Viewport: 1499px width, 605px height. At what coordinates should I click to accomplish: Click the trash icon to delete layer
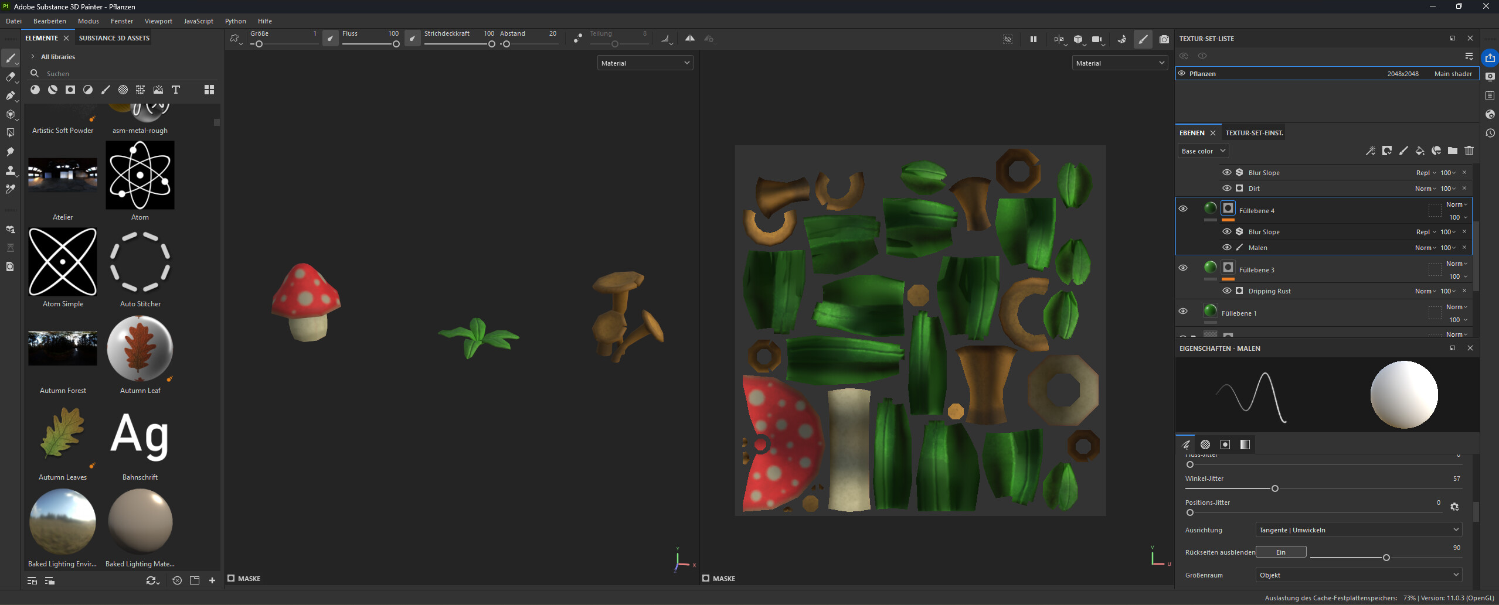click(1469, 151)
